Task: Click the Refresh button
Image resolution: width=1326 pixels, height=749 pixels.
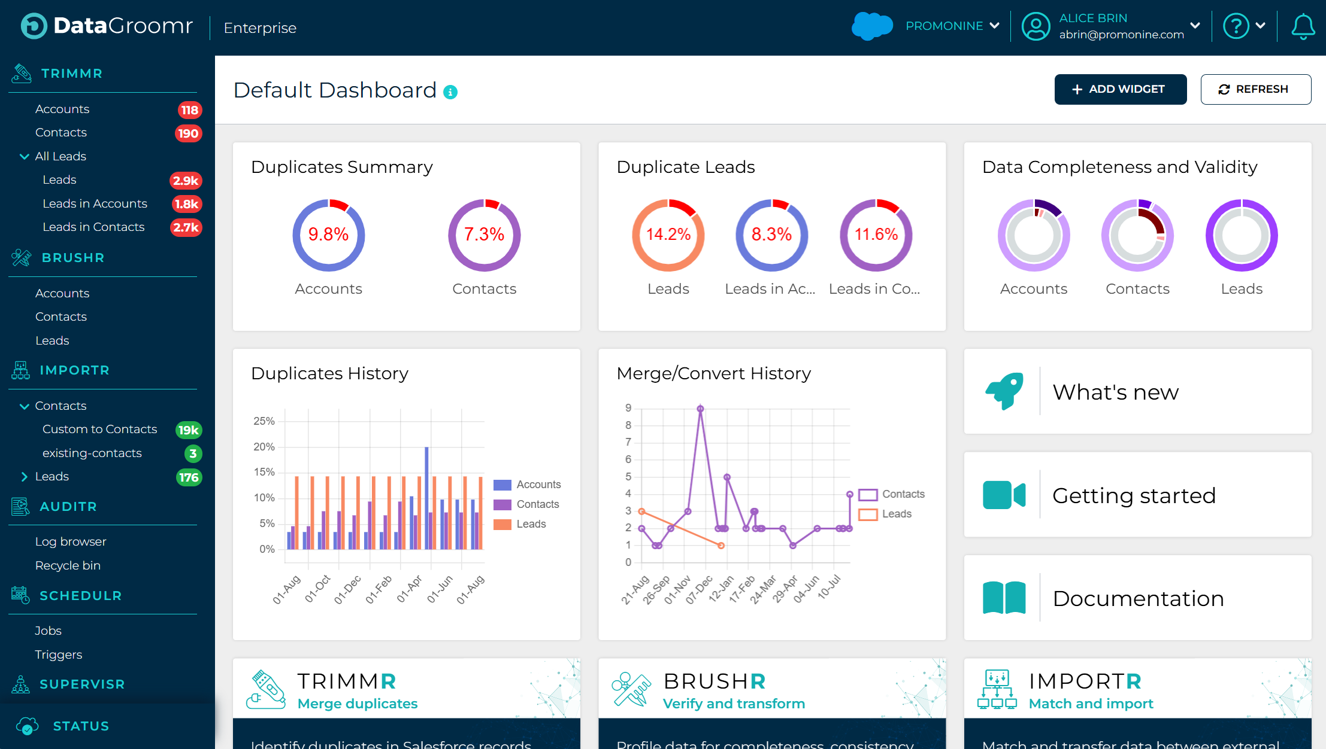Action: pyautogui.click(x=1255, y=89)
